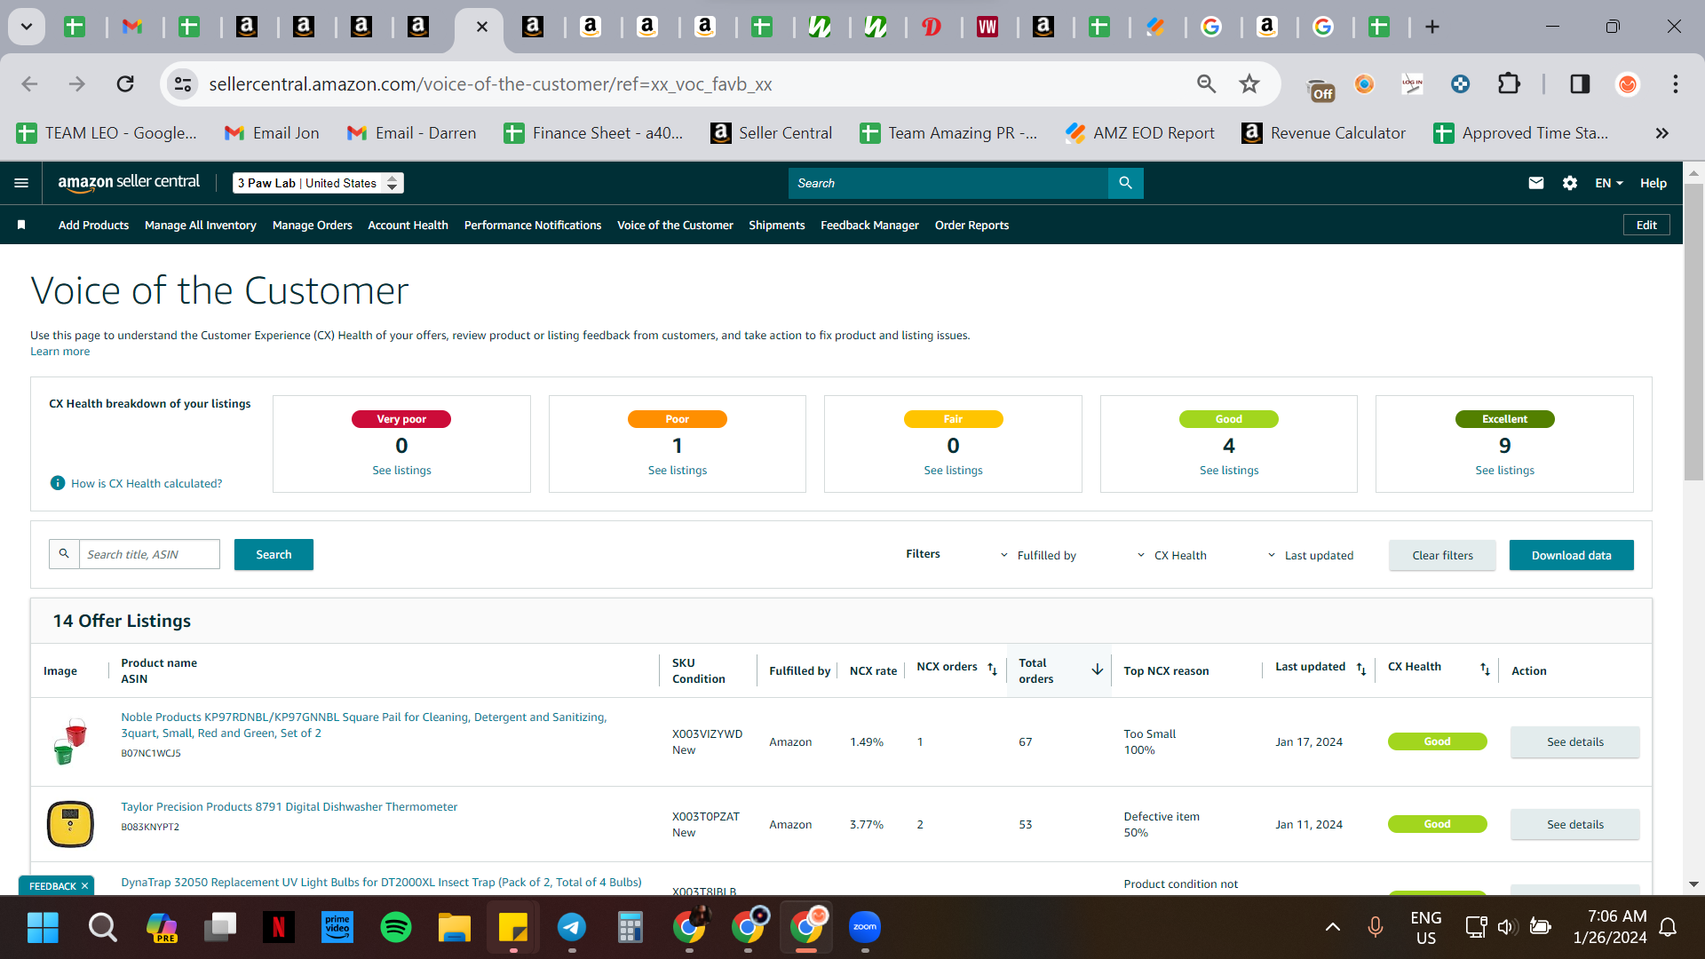Open the taskbar Calculator app
The image size is (1705, 959).
(630, 927)
